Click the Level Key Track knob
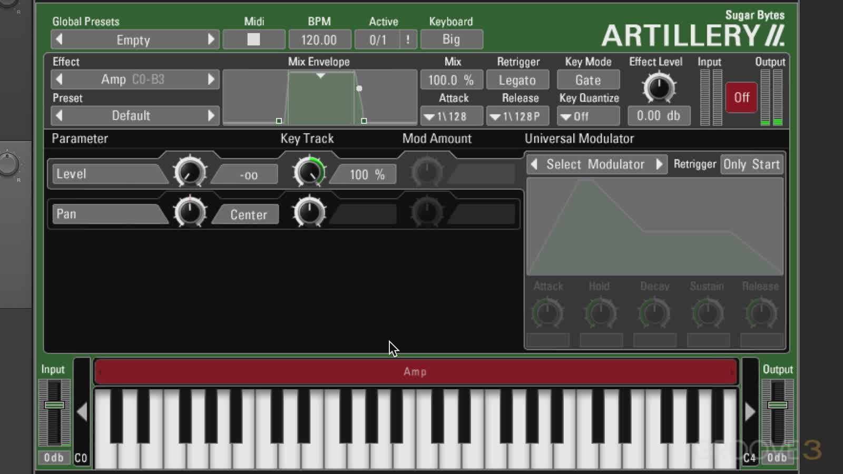Viewport: 843px width, 474px height. pos(309,172)
